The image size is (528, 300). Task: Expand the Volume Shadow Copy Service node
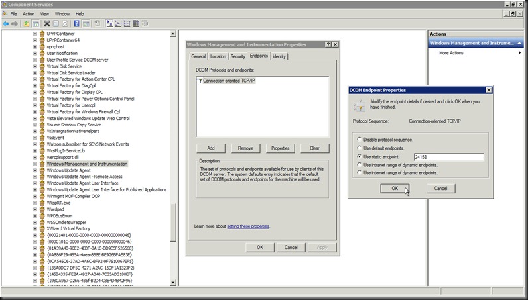pos(35,125)
